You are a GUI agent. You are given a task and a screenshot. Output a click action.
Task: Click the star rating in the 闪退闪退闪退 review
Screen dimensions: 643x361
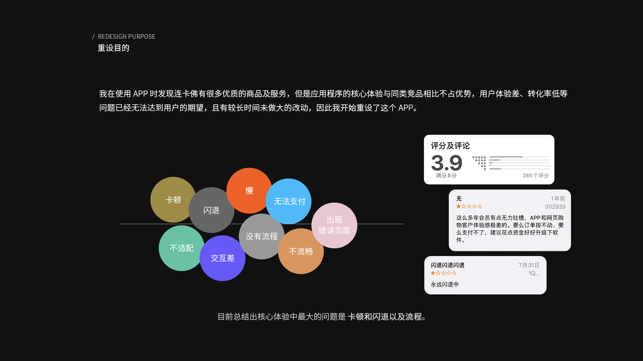pyautogui.click(x=443, y=273)
